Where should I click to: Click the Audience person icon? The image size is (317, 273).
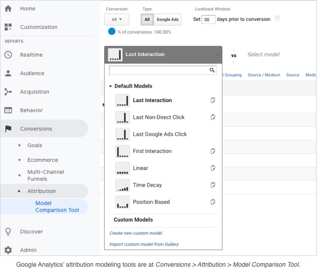[x=8, y=73]
